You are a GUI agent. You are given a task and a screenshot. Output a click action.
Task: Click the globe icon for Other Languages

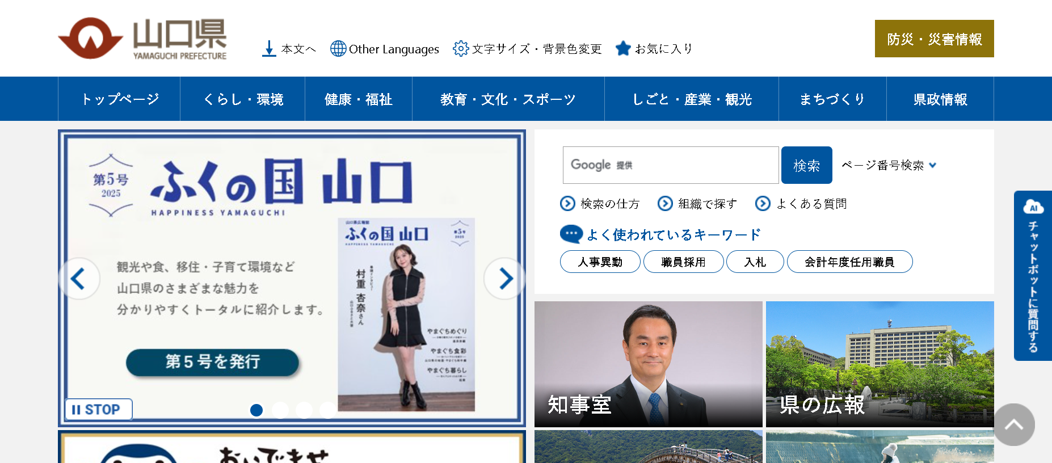coord(338,49)
